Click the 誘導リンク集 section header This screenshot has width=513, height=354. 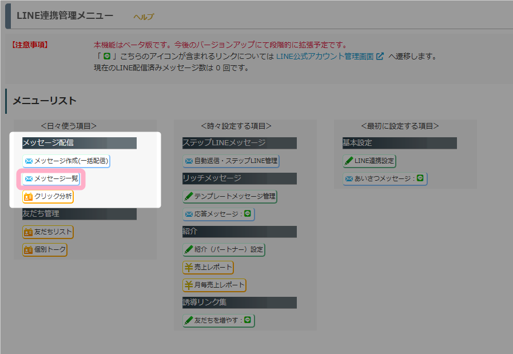click(240, 303)
